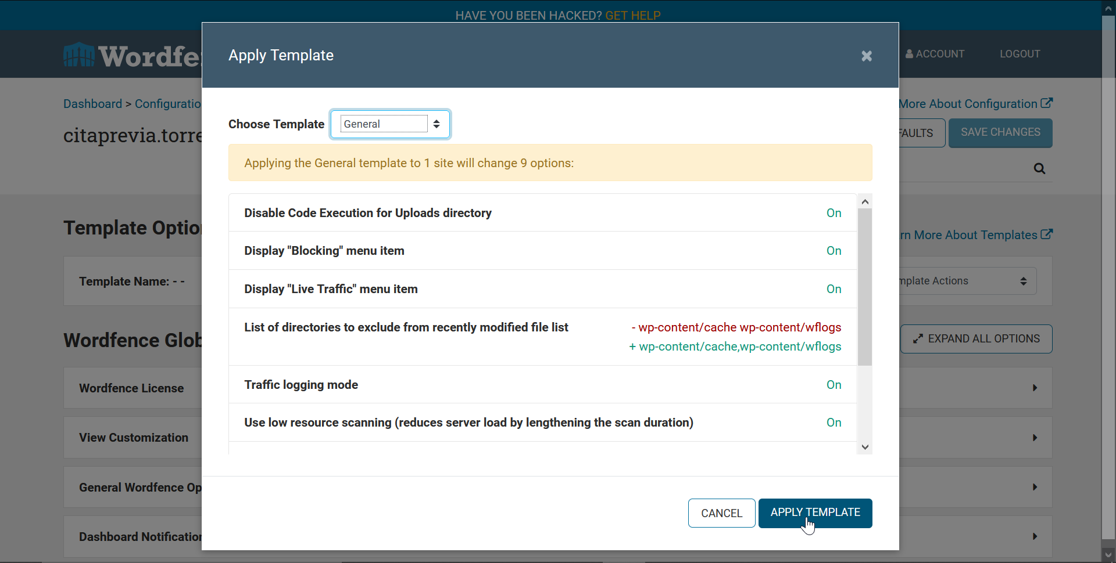Click the Wordfence logo icon
Screen dimensions: 1116x563
click(79, 56)
